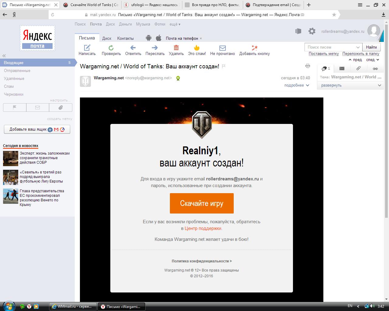This screenshot has width=389, height=311.
Task: Switch to the Диск tab
Action: (x=107, y=38)
